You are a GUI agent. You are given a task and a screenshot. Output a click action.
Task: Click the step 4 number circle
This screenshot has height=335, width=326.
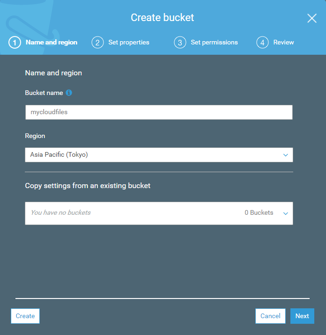tap(262, 43)
